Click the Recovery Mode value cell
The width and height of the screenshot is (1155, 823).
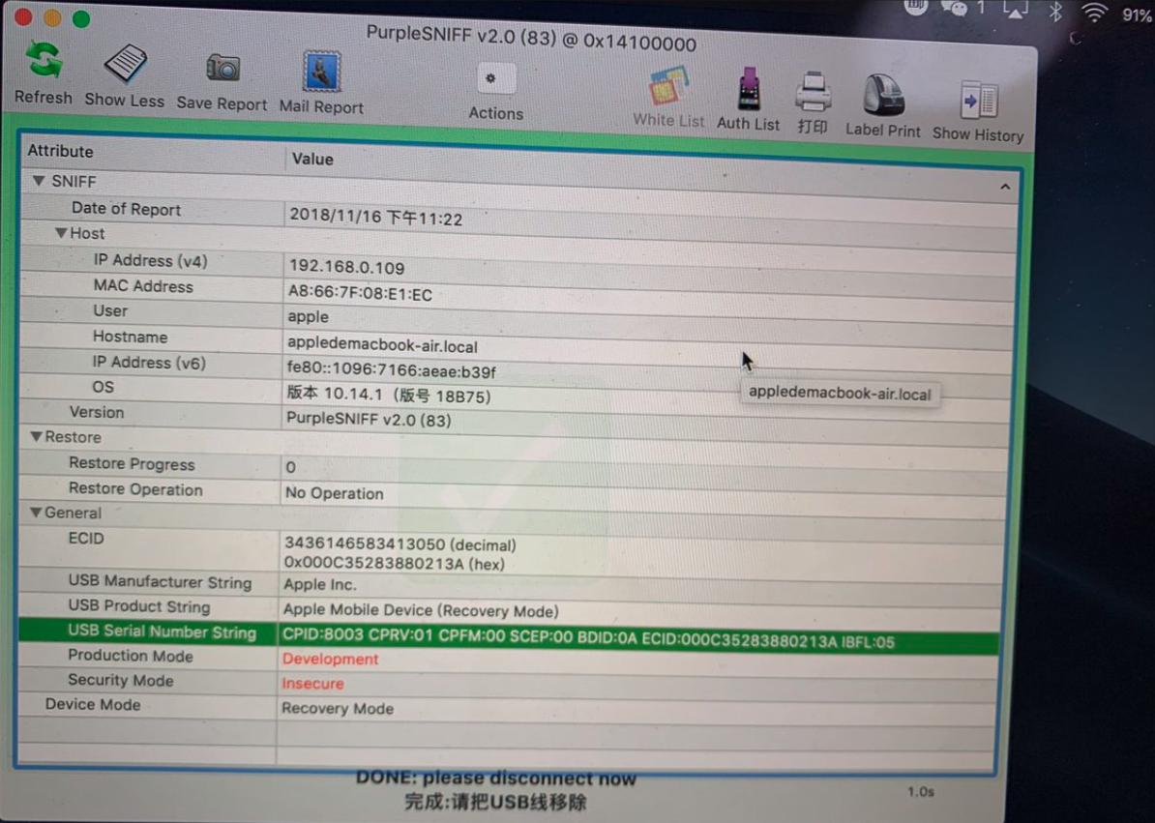[338, 708]
